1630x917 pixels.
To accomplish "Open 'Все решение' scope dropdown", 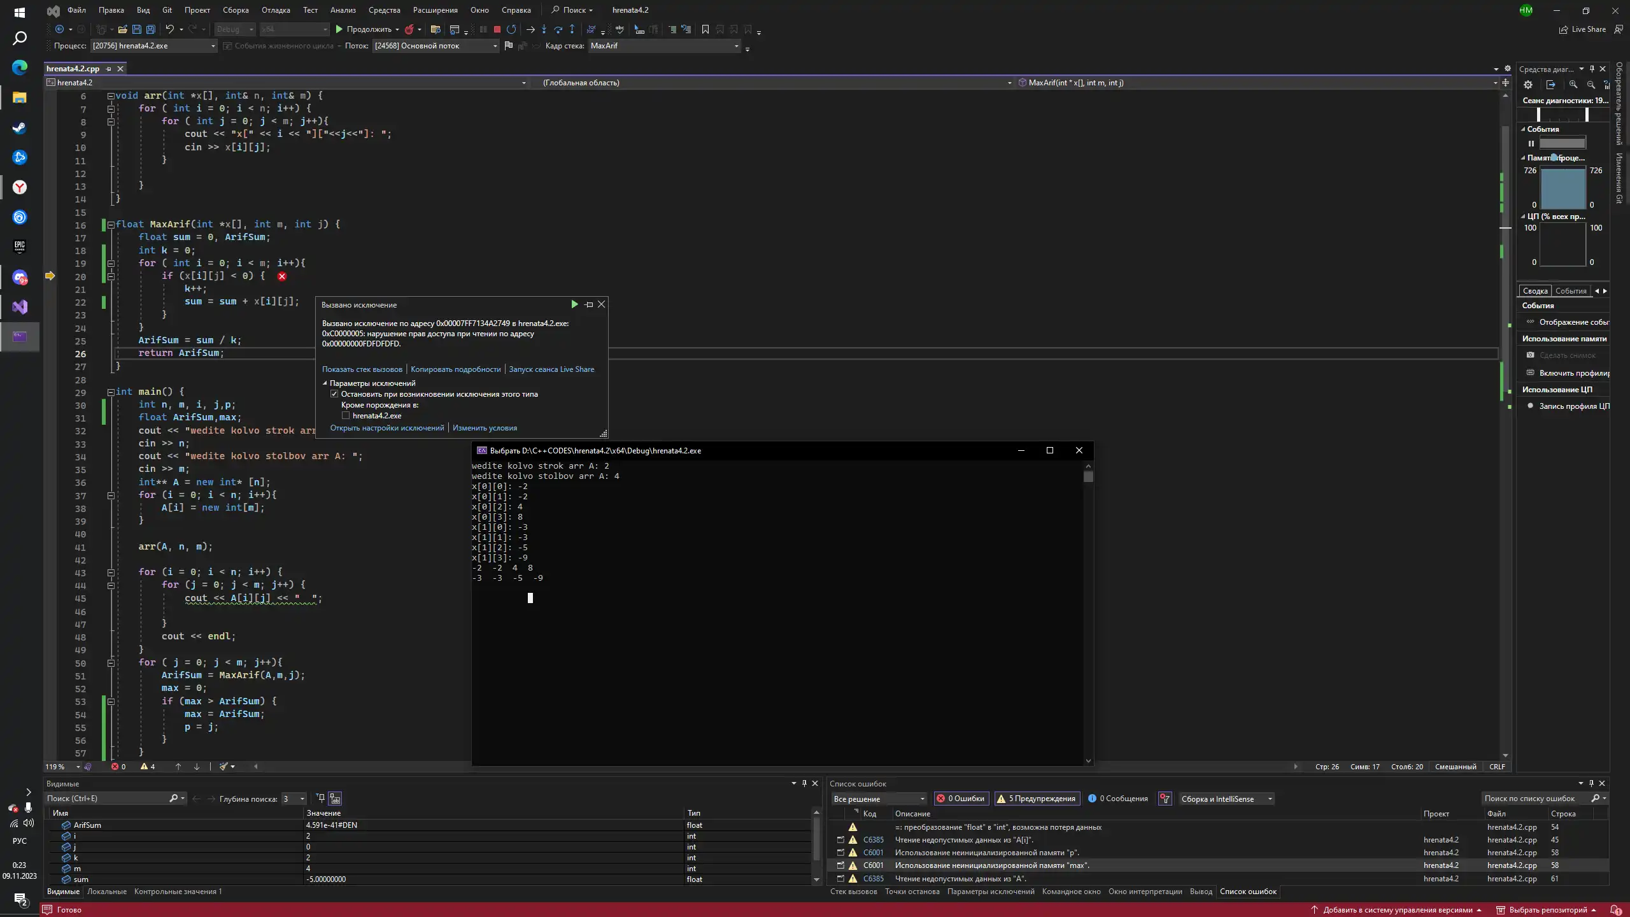I will [x=879, y=799].
